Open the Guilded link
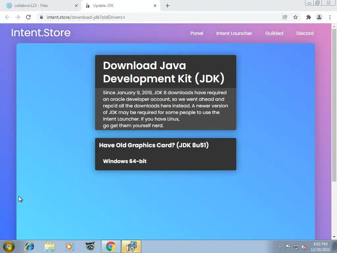337x253 pixels. 274,33
